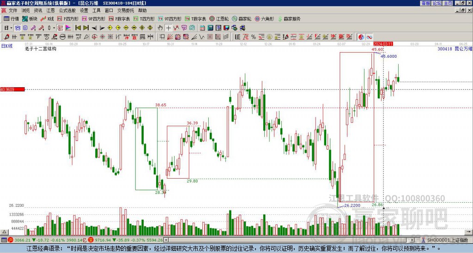Viewport: 473px width, 253px height.
Task: Expand the candlestick style dropdown arrow
Action: [x=54, y=28]
